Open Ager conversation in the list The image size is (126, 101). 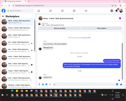pos(17,36)
